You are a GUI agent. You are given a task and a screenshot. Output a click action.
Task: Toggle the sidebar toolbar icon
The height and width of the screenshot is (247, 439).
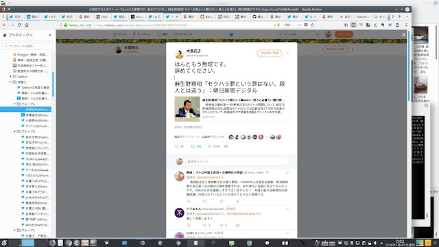[353, 25]
